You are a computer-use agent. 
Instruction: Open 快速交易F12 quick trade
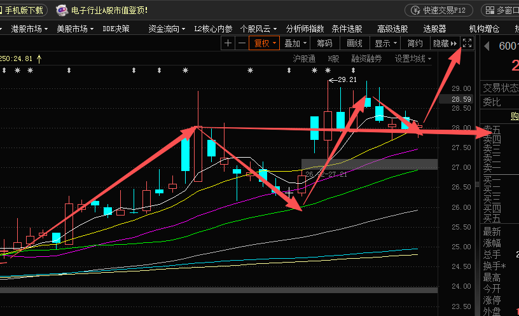pyautogui.click(x=439, y=10)
